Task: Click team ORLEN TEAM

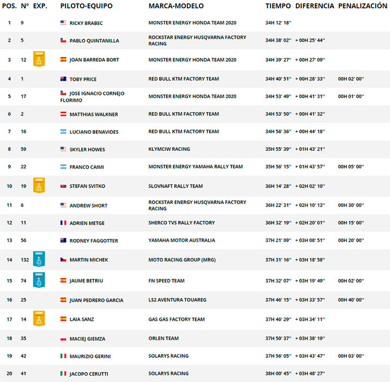Action: click(163, 338)
